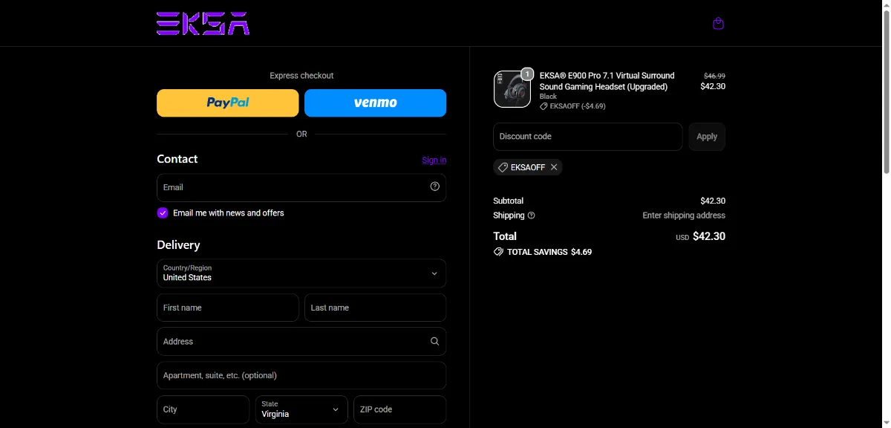Screen dimensions: 891x428
Task: Open the State dropdown showing Virginia
Action: click(x=301, y=409)
